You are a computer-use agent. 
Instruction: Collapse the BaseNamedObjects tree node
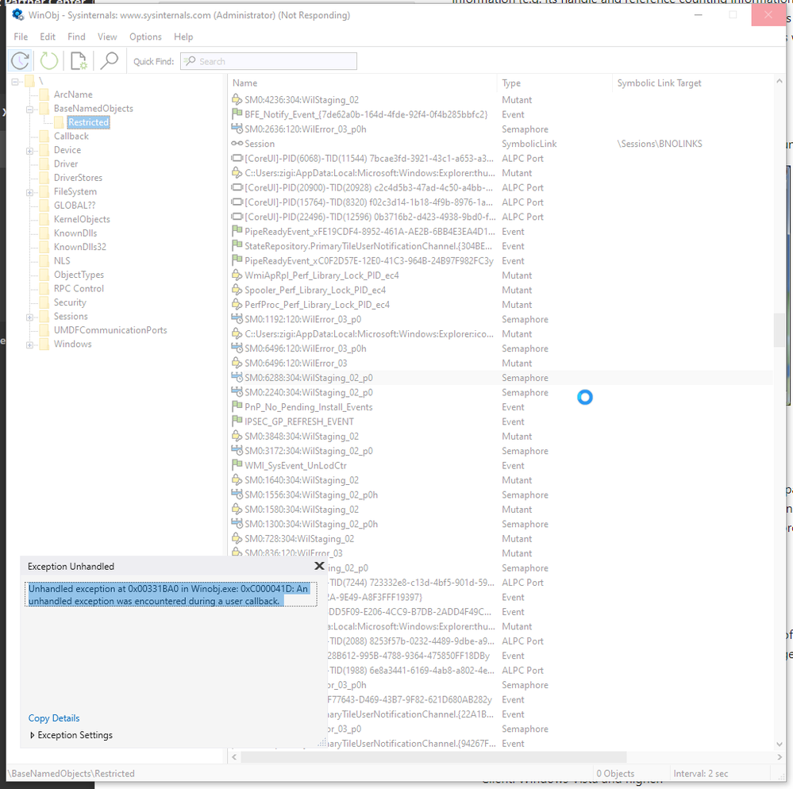[x=30, y=110]
